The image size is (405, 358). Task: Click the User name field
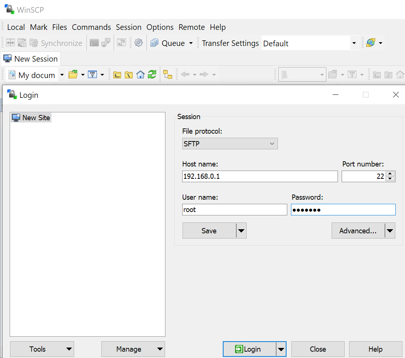tap(234, 210)
